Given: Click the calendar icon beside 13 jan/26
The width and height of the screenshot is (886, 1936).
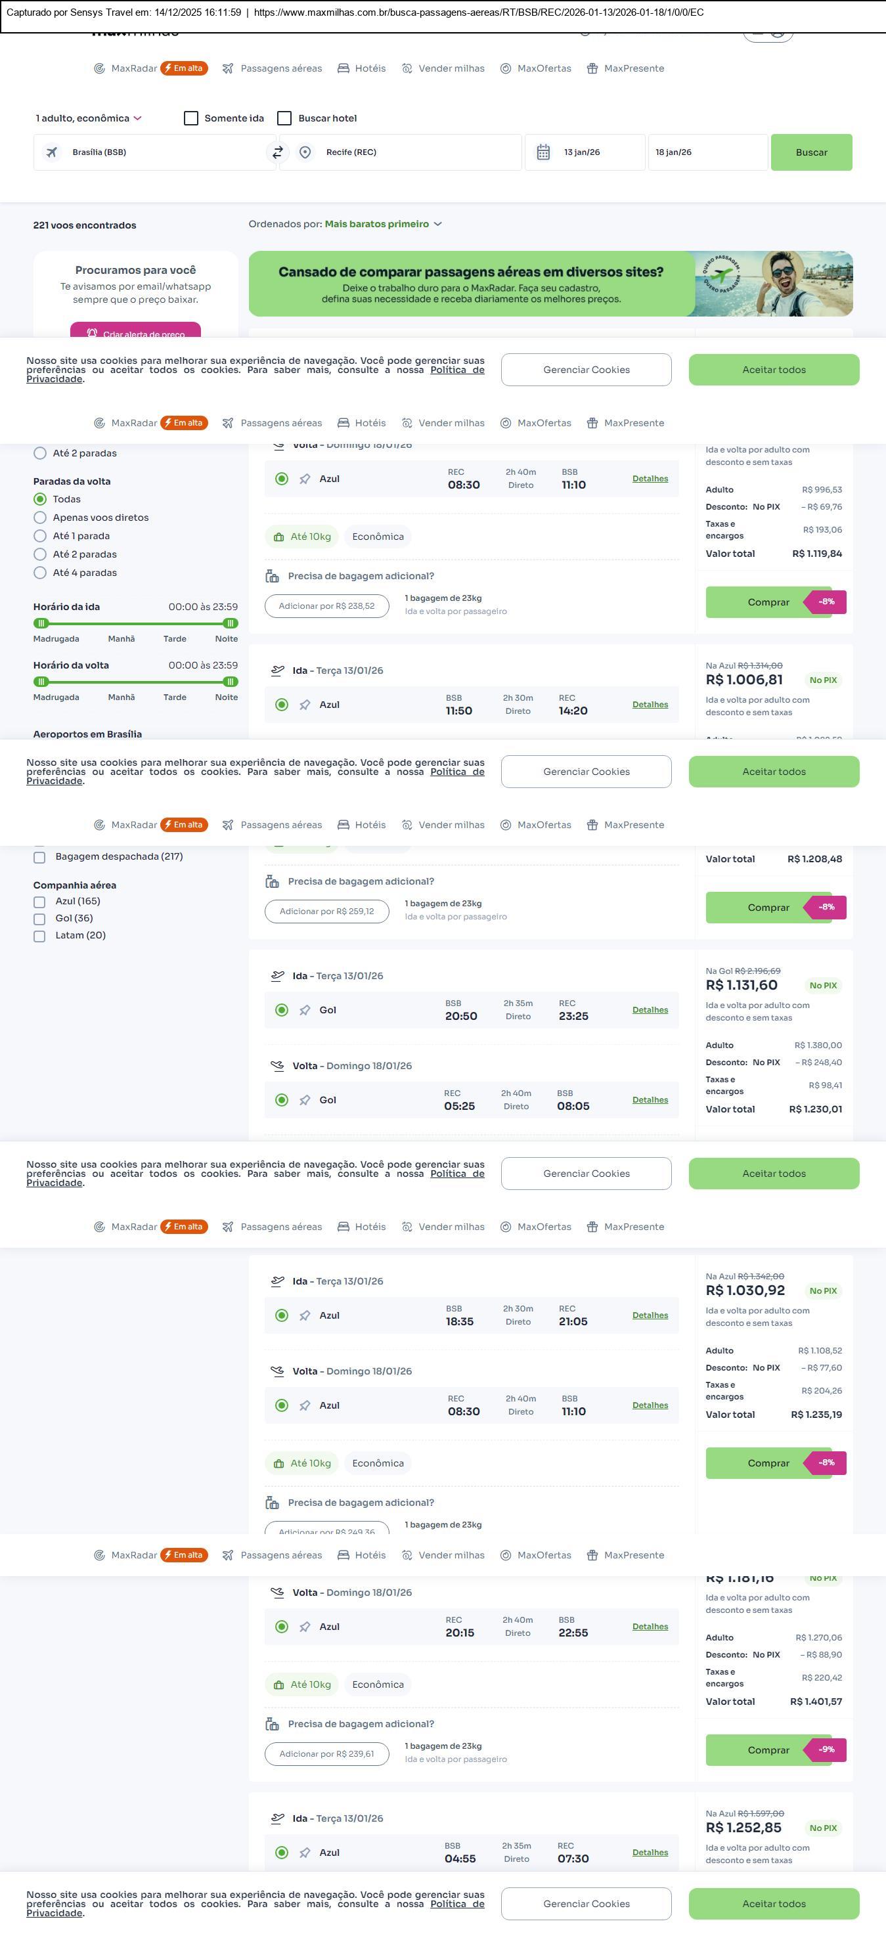Looking at the screenshot, I should tap(543, 152).
